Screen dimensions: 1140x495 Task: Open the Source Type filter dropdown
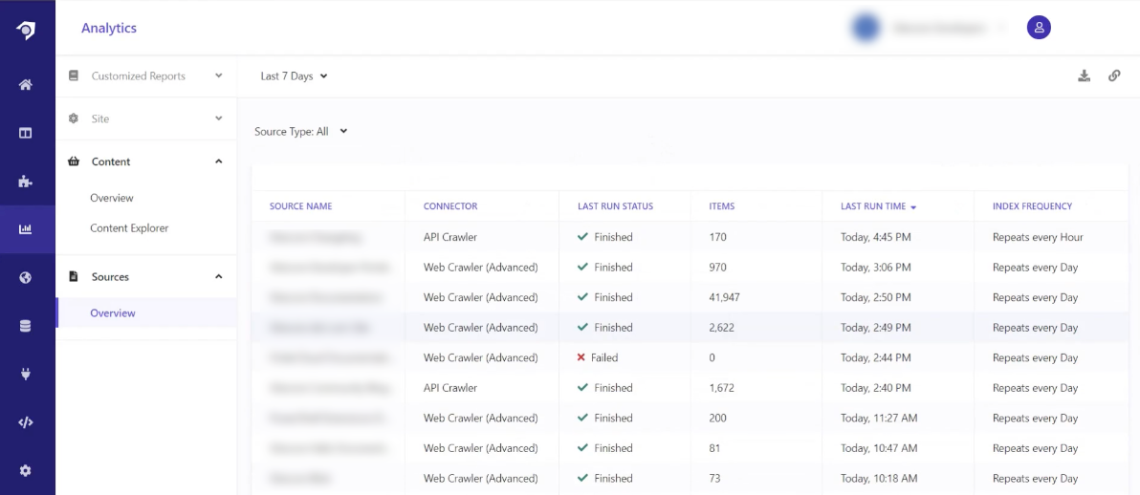(x=301, y=132)
